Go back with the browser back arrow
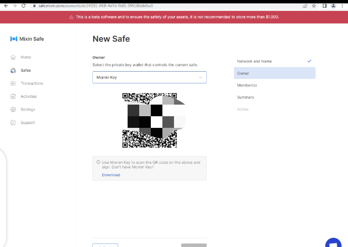Screen dimensions: 348x247 pyautogui.click(x=6, y=6)
